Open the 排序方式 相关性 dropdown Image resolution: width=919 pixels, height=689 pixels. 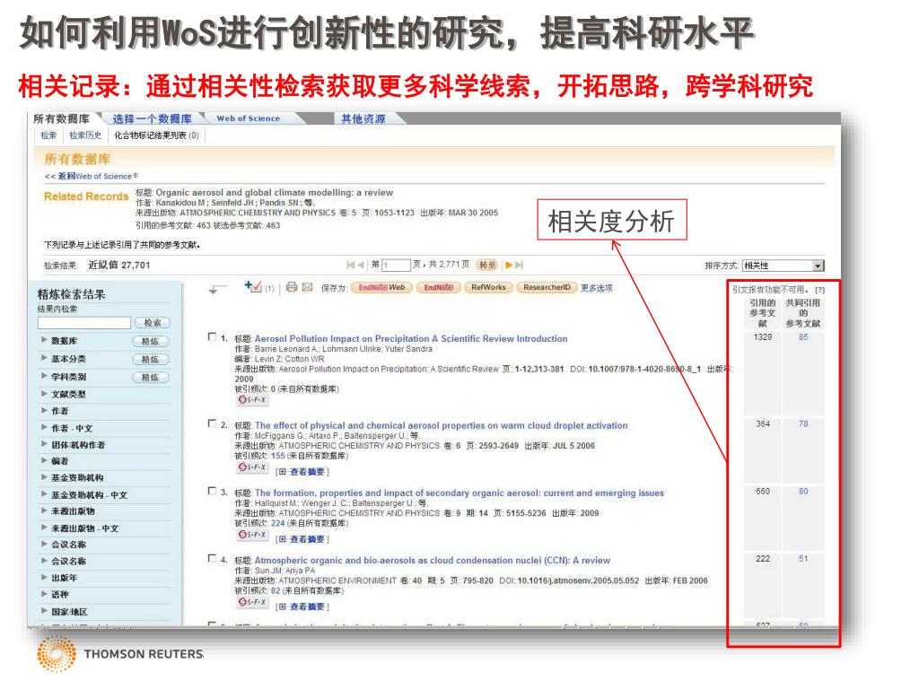[x=783, y=266]
